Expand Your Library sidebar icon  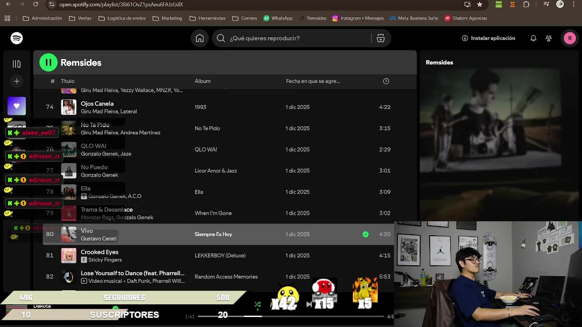click(x=17, y=64)
